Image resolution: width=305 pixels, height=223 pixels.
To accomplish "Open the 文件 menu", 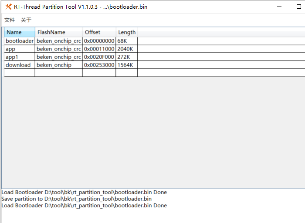I will [x=10, y=20].
